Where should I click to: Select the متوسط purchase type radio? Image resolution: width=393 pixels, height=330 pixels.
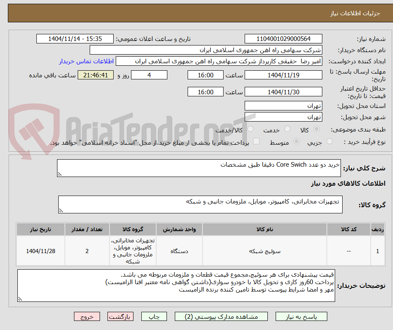pyautogui.click(x=296, y=141)
